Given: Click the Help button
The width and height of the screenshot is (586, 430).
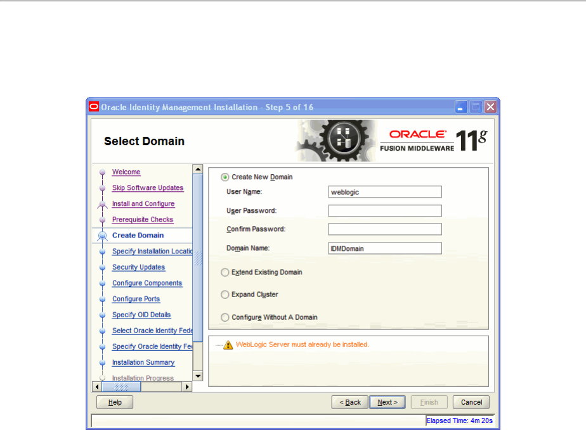Looking at the screenshot, I should tap(115, 402).
